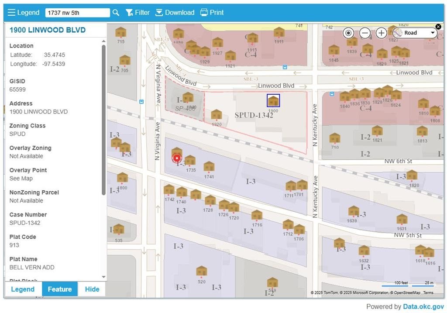Screen dimensions: 447x313
Task: Open the Data.okc.gov link
Action: (x=423, y=306)
